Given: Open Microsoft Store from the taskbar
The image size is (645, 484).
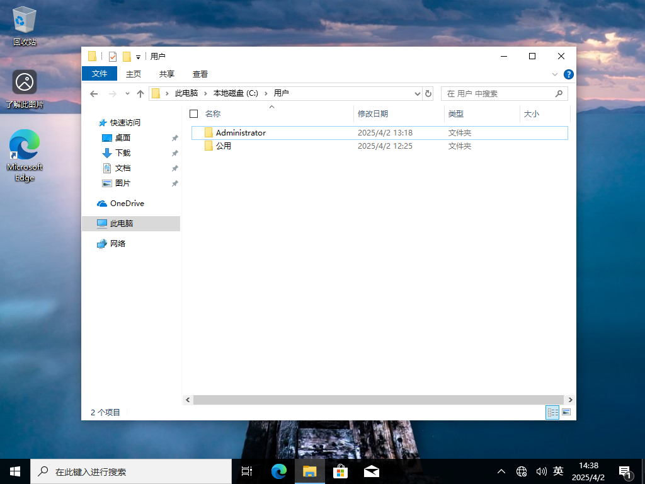Looking at the screenshot, I should click(x=341, y=471).
